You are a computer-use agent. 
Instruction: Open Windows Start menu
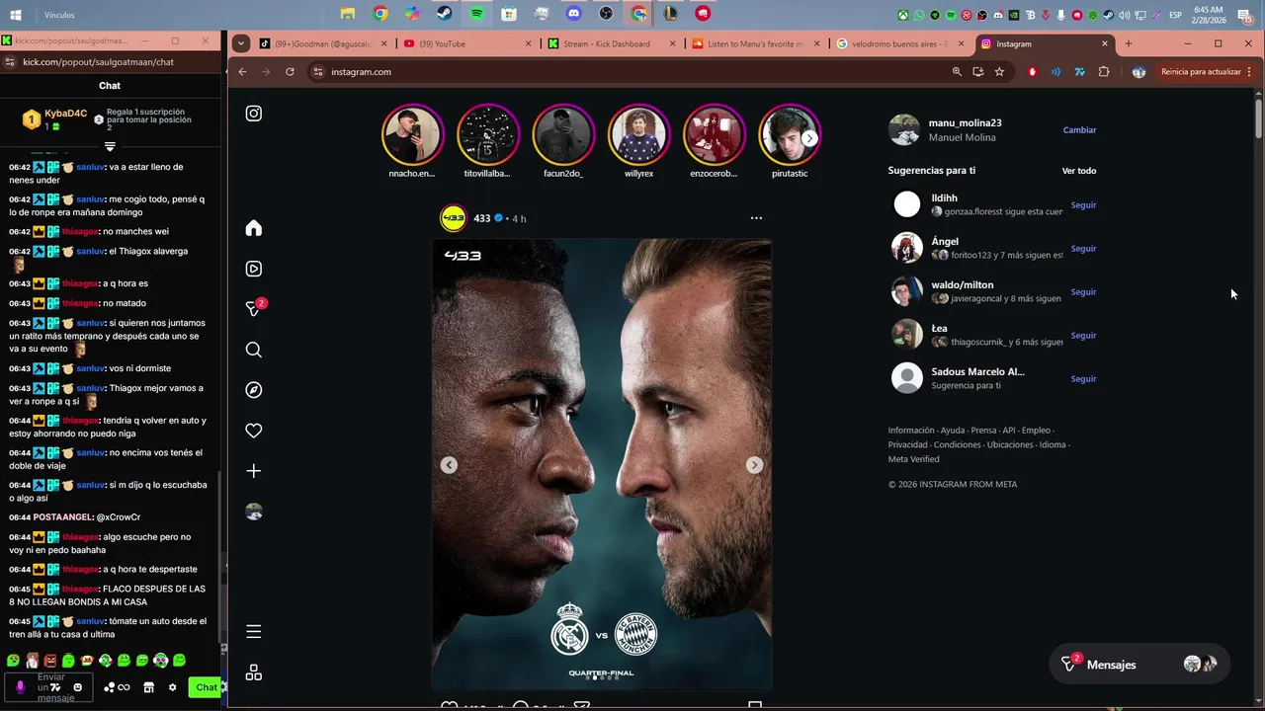pyautogui.click(x=16, y=15)
